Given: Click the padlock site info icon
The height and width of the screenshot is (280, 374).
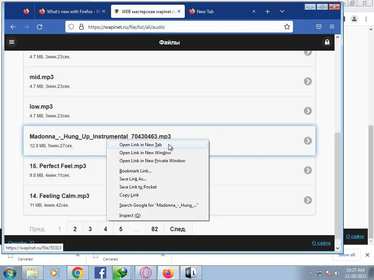Looking at the screenshot, I should point(81,27).
